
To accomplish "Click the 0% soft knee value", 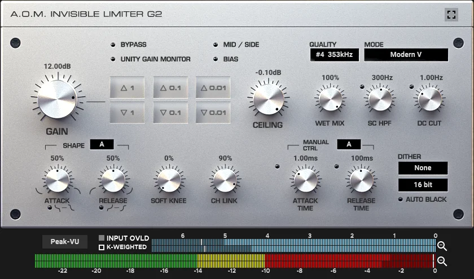I will [x=169, y=158].
